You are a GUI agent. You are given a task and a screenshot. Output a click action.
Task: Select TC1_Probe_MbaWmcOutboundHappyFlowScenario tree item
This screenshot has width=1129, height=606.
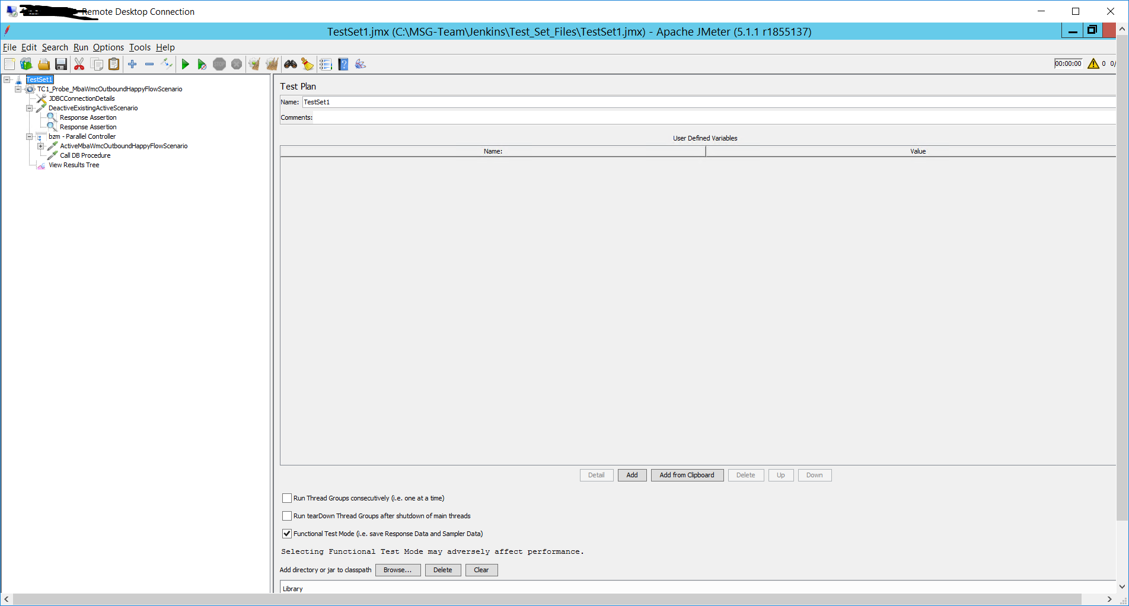pos(110,89)
